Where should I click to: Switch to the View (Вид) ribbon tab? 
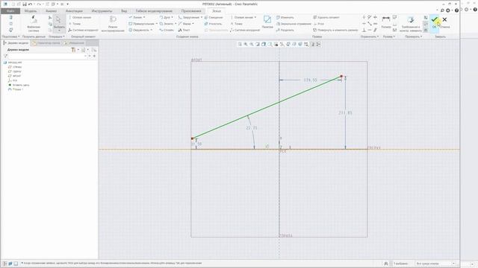coord(124,11)
